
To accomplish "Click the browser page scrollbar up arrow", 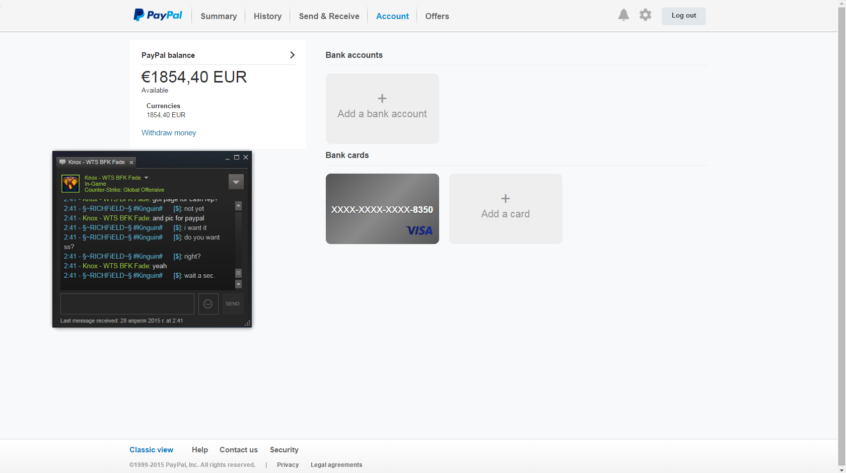I will [842, 4].
